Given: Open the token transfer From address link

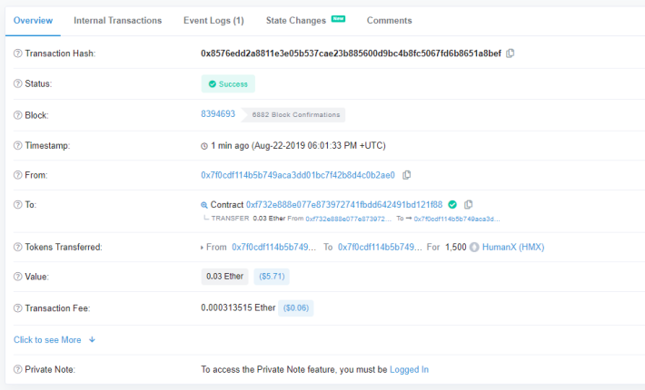Looking at the screenshot, I should point(274,247).
